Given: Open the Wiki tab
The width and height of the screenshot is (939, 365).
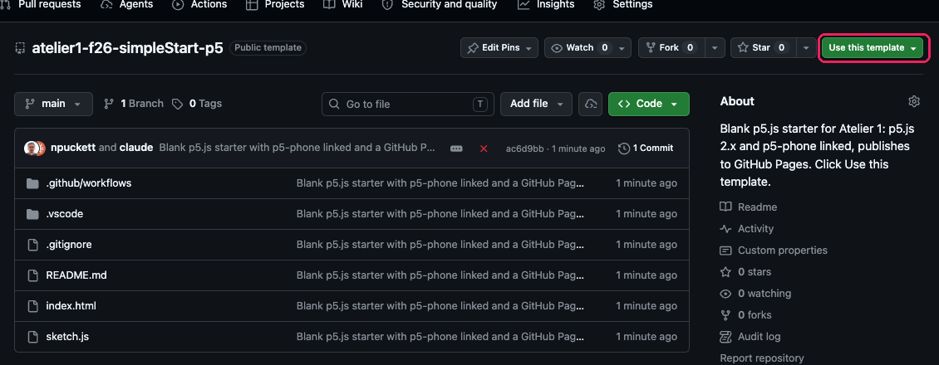Looking at the screenshot, I should coord(343,5).
